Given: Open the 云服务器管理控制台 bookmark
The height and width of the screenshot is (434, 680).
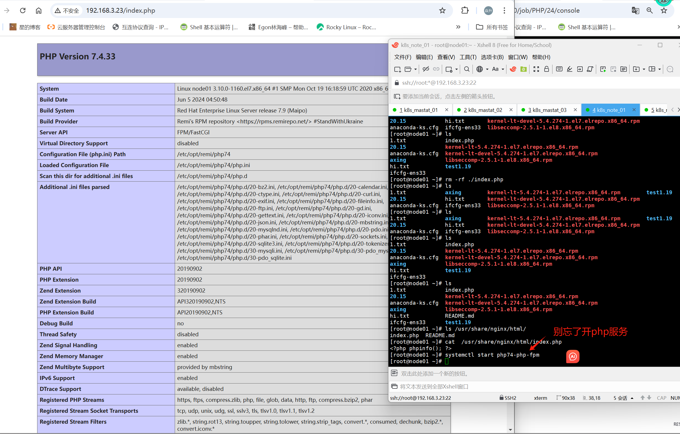Looking at the screenshot, I should coord(76,27).
